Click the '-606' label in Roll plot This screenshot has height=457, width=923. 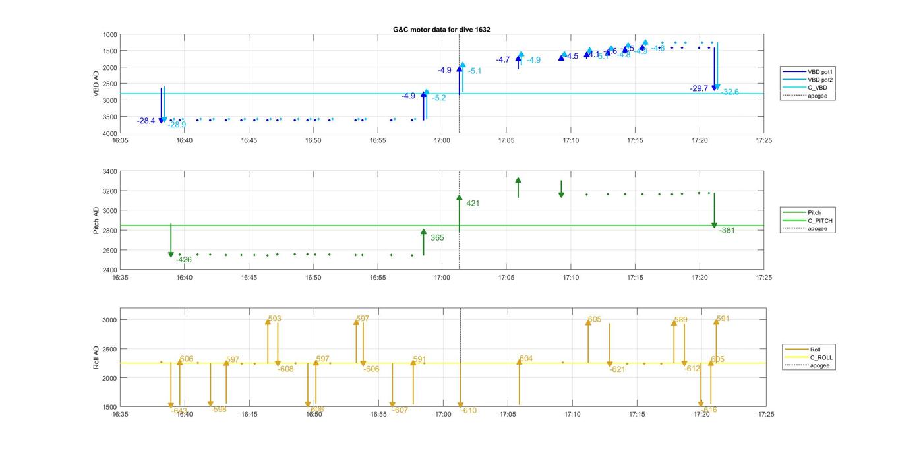pos(371,369)
